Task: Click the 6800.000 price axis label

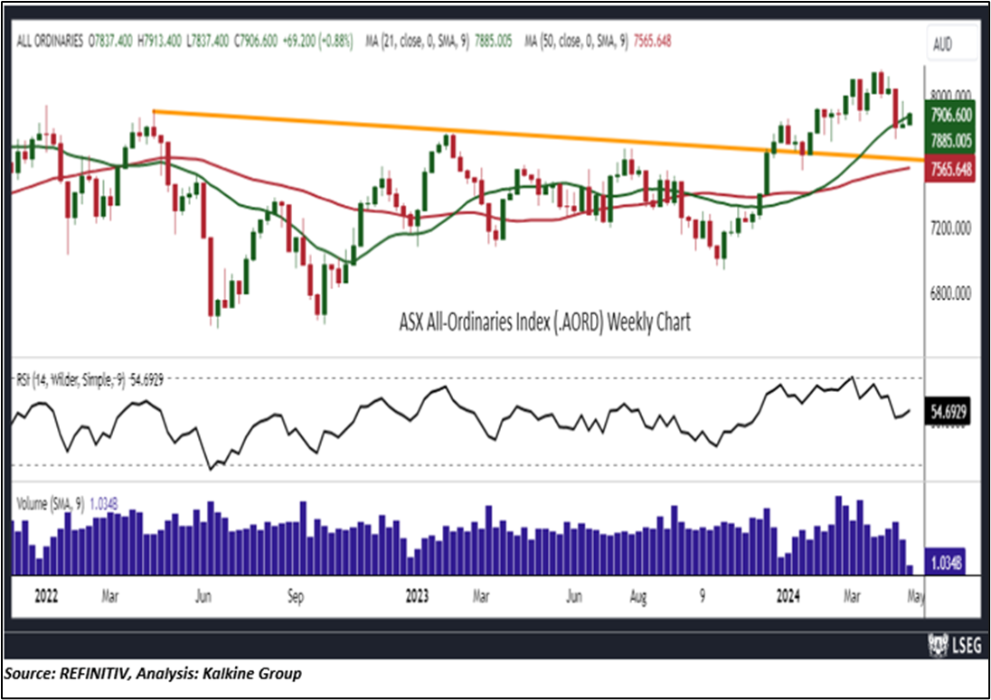Action: pyautogui.click(x=952, y=294)
